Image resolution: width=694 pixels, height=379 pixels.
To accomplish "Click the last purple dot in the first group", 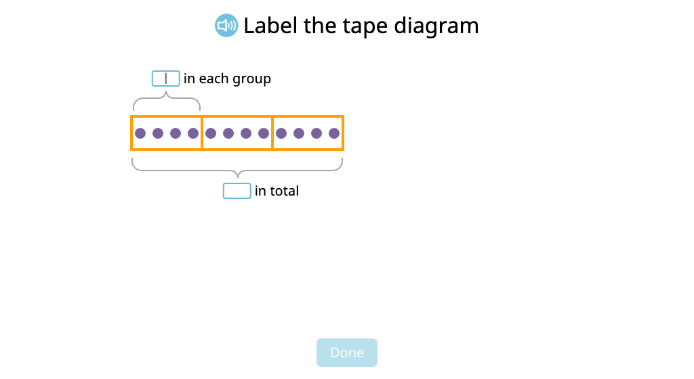I will tap(193, 133).
